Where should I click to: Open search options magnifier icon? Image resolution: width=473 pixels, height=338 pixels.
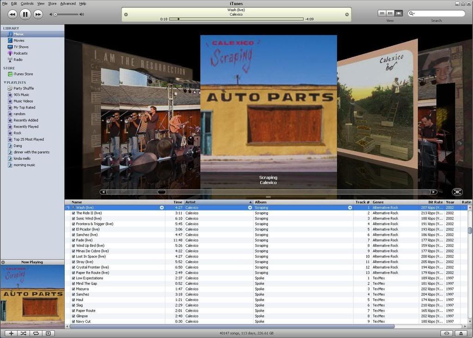click(x=412, y=13)
